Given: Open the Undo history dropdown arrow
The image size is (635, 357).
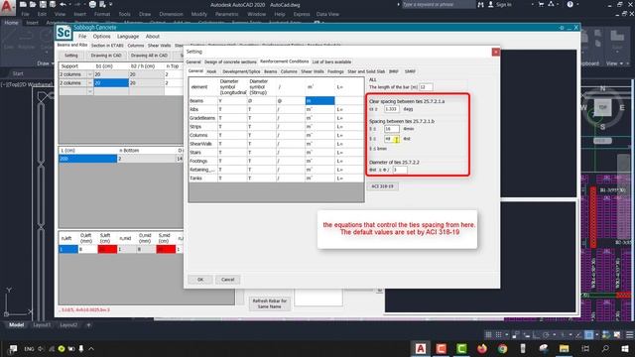Looking at the screenshot, I should point(69,4).
